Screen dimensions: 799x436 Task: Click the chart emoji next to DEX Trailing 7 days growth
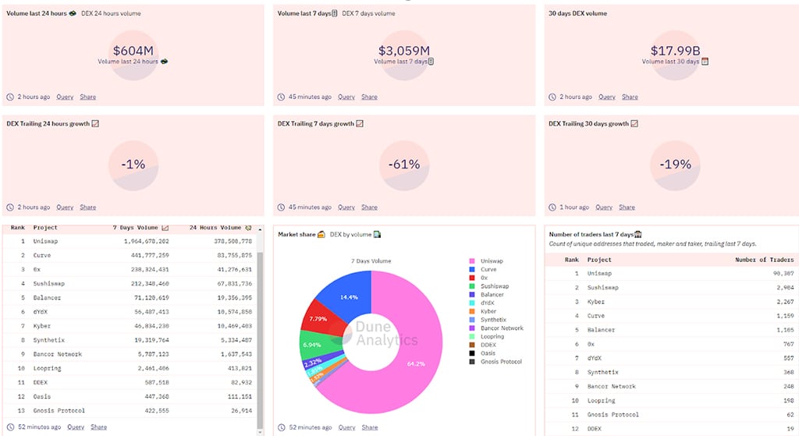[x=360, y=124]
